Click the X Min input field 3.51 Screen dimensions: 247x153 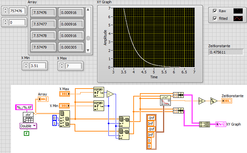coord(38,66)
